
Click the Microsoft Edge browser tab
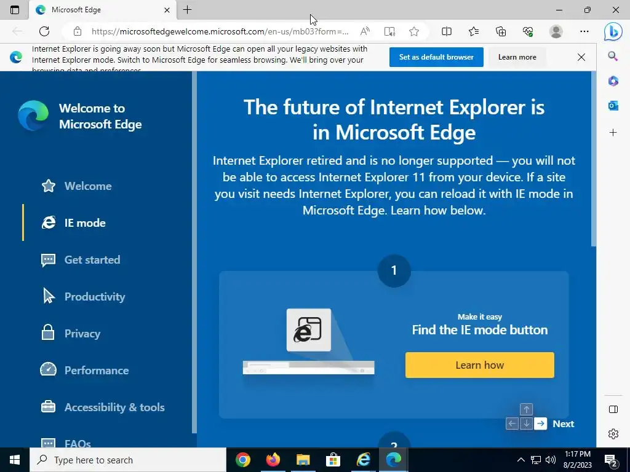click(103, 10)
